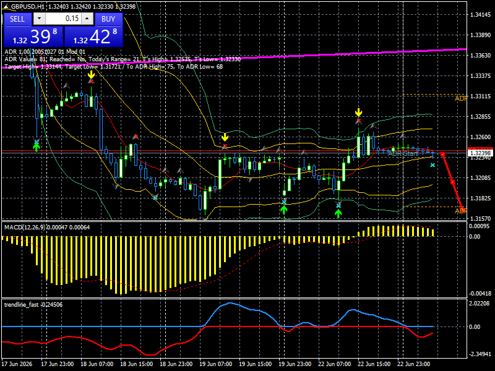Screen dimensions: 495x371
Task: Click the 19 Jun 15:00 time label
Action: [x=256, y=364]
